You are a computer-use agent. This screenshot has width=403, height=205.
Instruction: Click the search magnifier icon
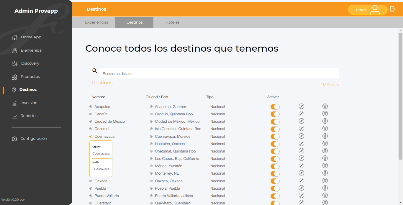[95, 70]
